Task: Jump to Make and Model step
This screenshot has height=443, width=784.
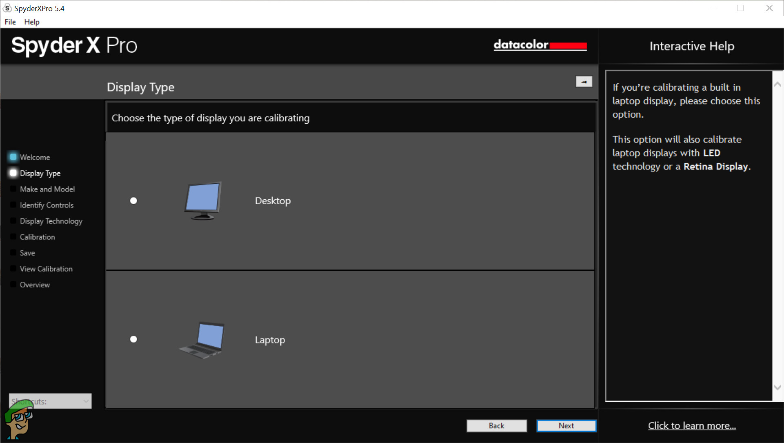Action: point(47,189)
